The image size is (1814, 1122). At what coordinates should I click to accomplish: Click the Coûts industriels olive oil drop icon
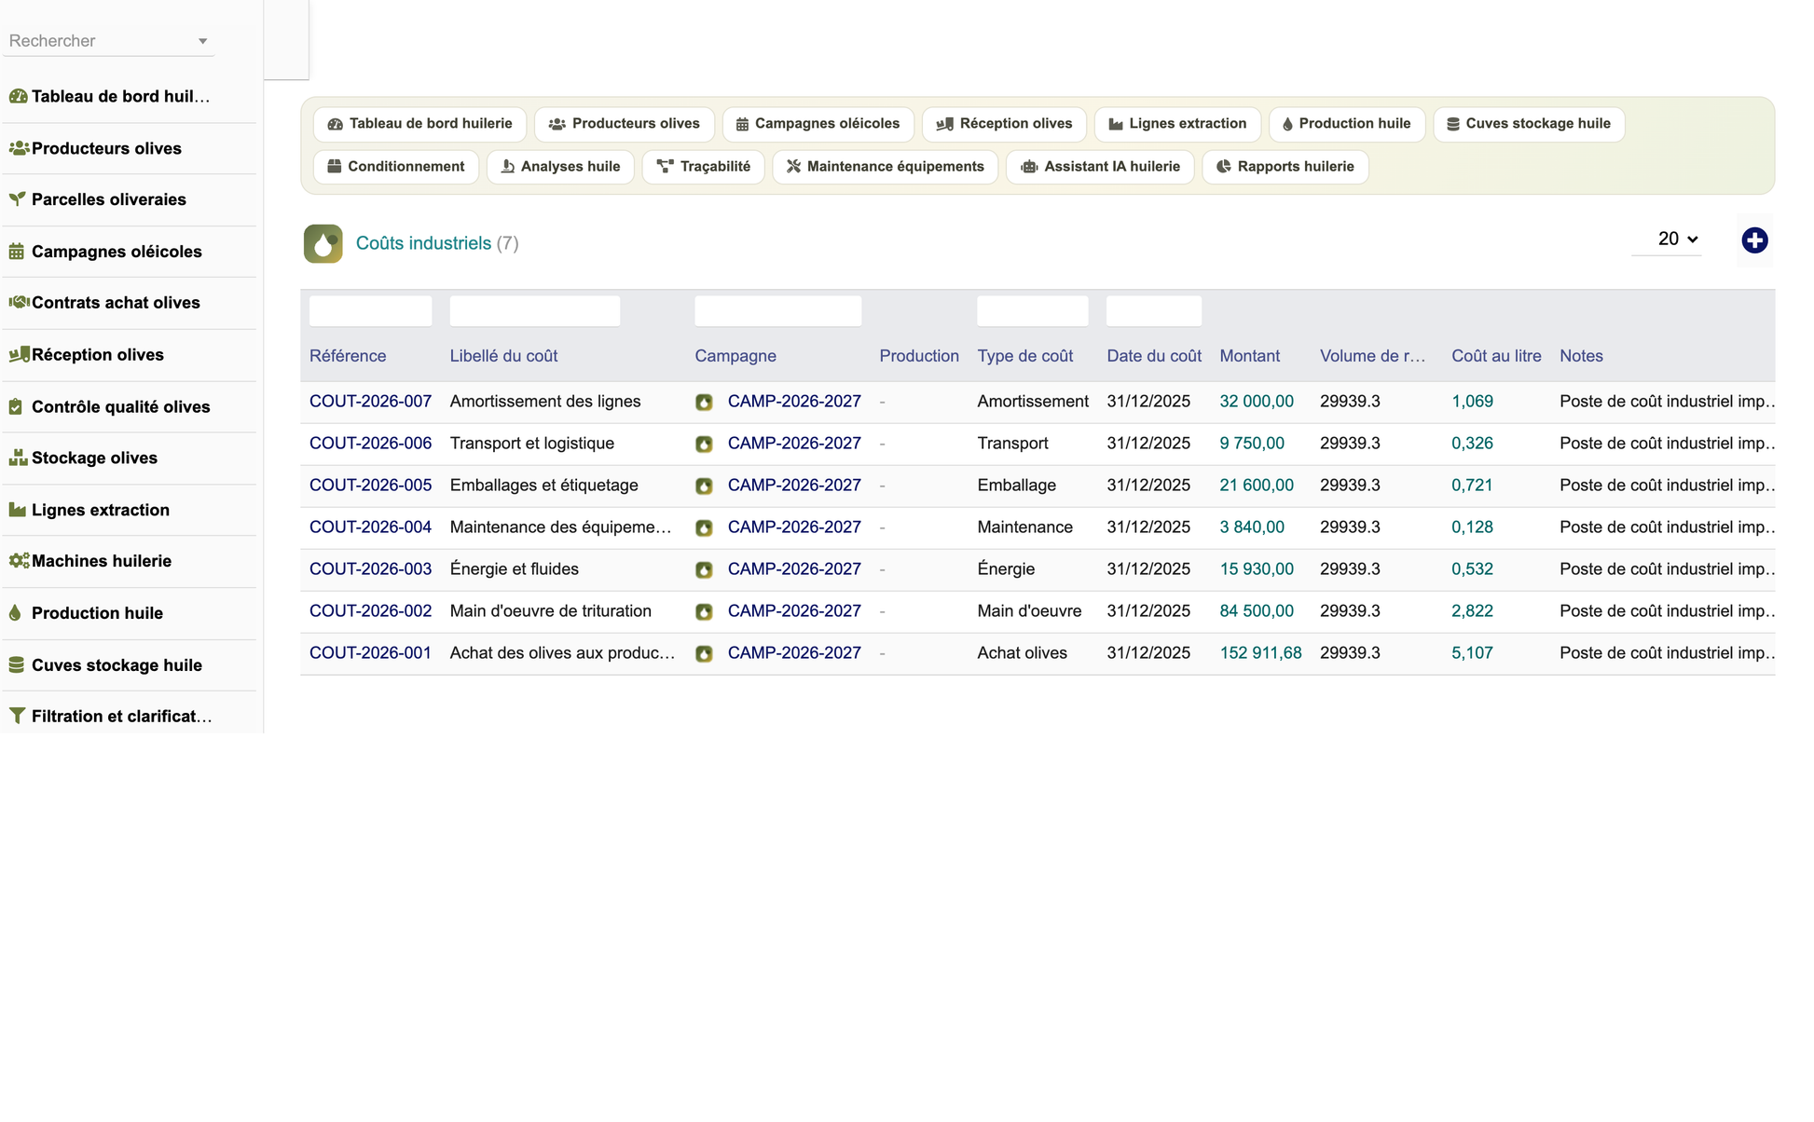point(323,244)
